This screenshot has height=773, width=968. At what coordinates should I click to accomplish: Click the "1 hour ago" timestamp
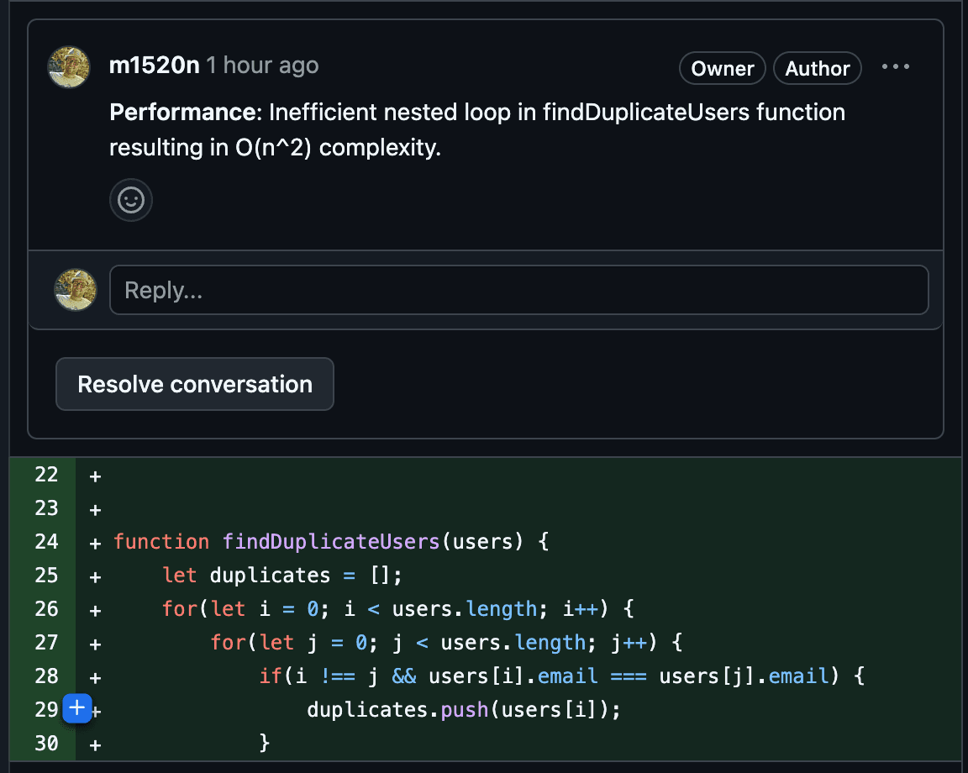point(263,66)
